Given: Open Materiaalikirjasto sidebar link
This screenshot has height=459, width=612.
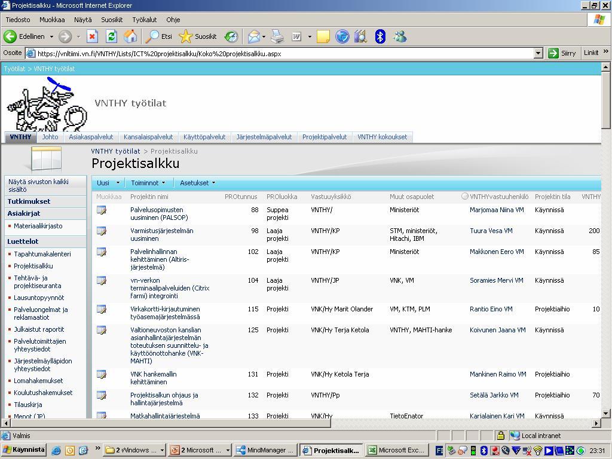Looking at the screenshot, I should pyautogui.click(x=38, y=226).
